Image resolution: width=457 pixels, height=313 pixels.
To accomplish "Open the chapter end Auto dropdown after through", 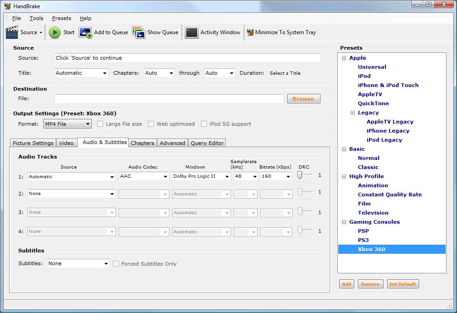I will pyautogui.click(x=220, y=73).
